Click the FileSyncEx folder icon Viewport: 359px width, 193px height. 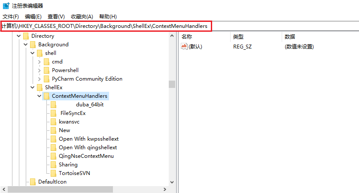[53, 113]
